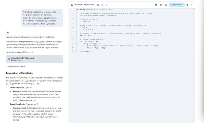
Task: Show version history for canvas
Action: tap(161, 5)
